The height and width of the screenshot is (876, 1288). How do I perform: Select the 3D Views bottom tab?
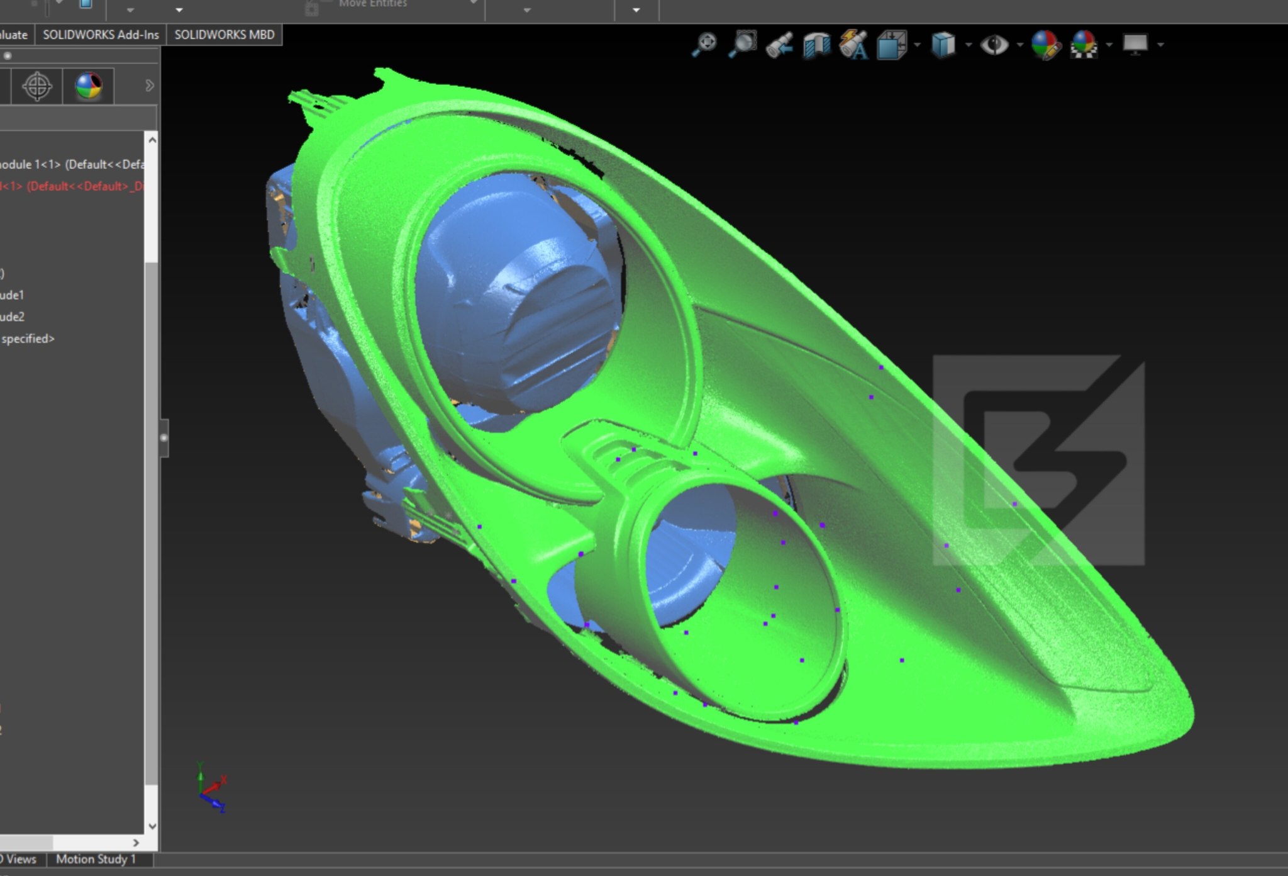pyautogui.click(x=19, y=859)
